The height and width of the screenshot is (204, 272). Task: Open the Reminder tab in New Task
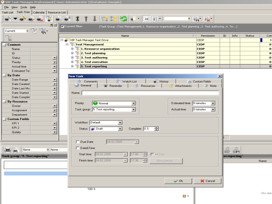(113, 86)
